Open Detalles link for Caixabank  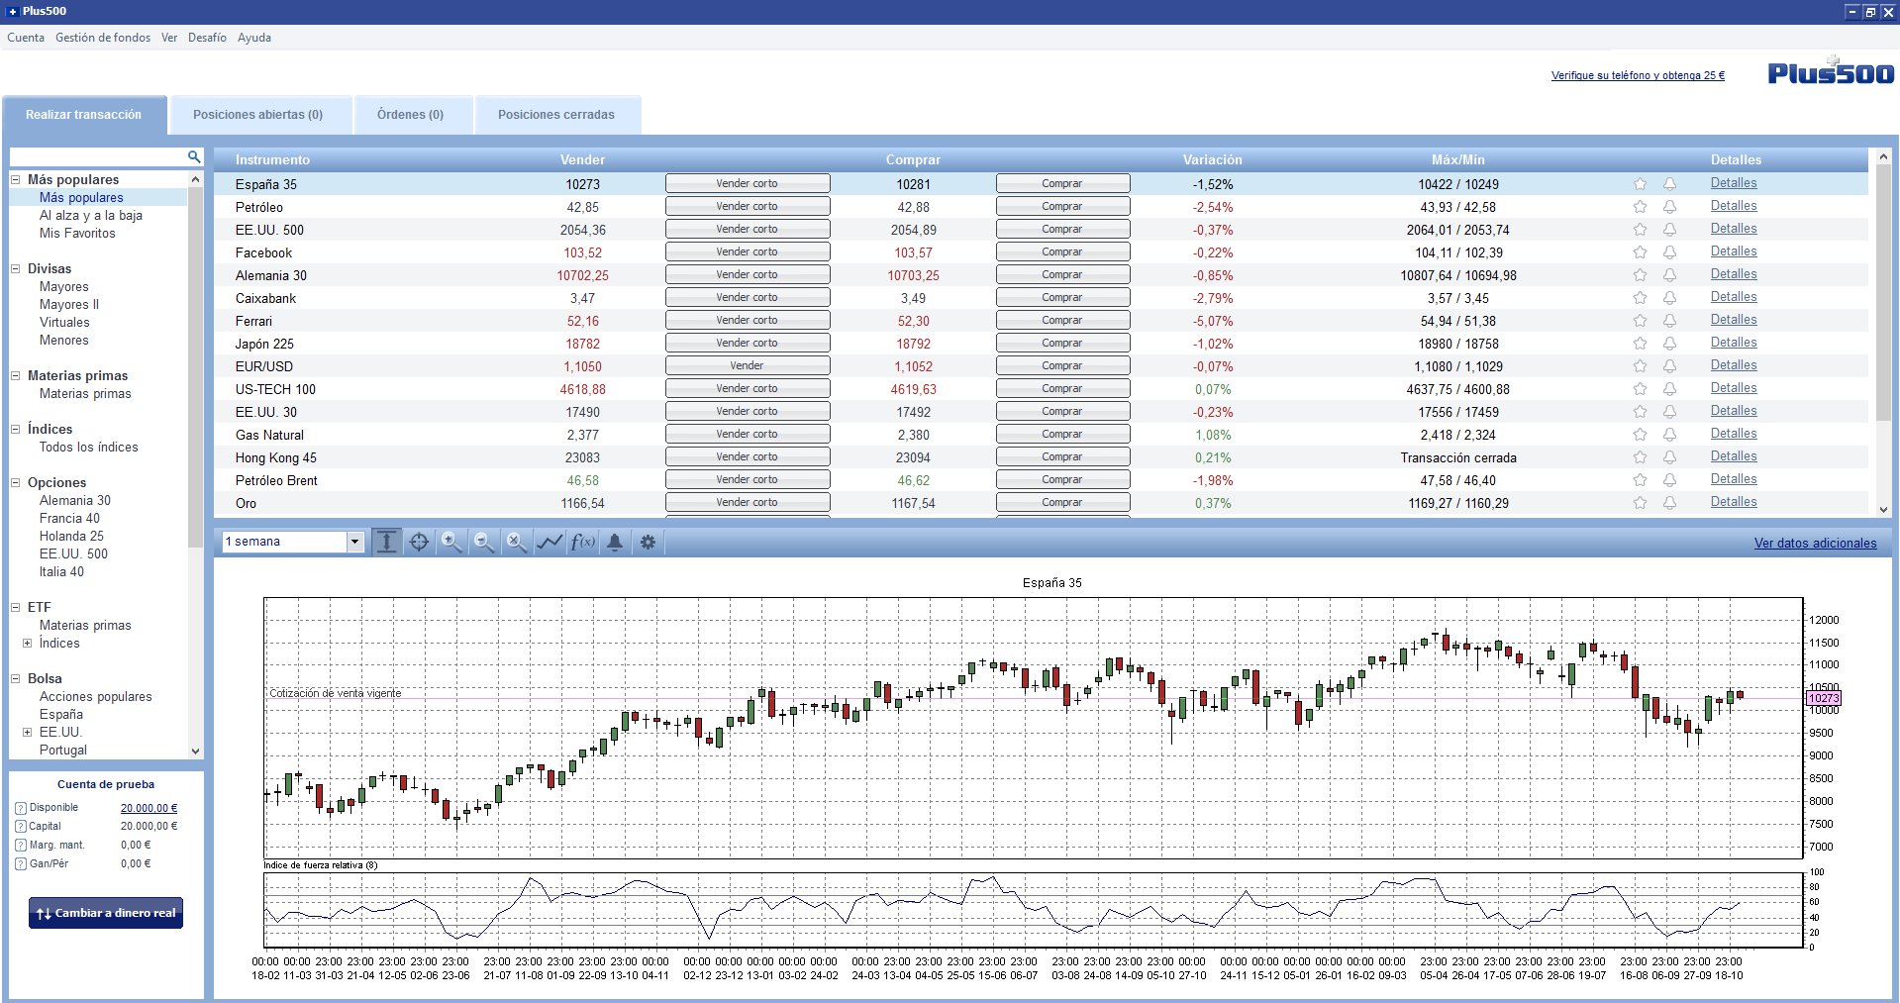[x=1734, y=297]
